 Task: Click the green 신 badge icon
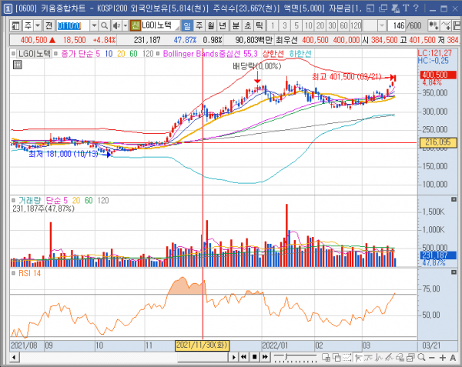(x=136, y=25)
